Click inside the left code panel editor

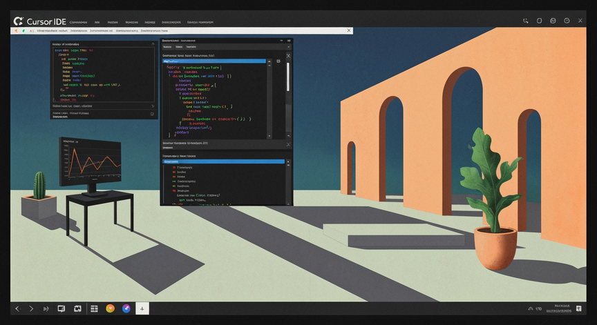tap(104, 74)
